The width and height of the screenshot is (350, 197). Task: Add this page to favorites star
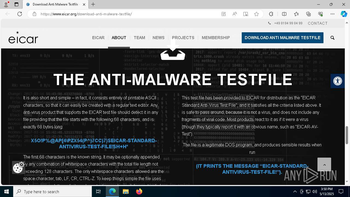tap(256, 14)
